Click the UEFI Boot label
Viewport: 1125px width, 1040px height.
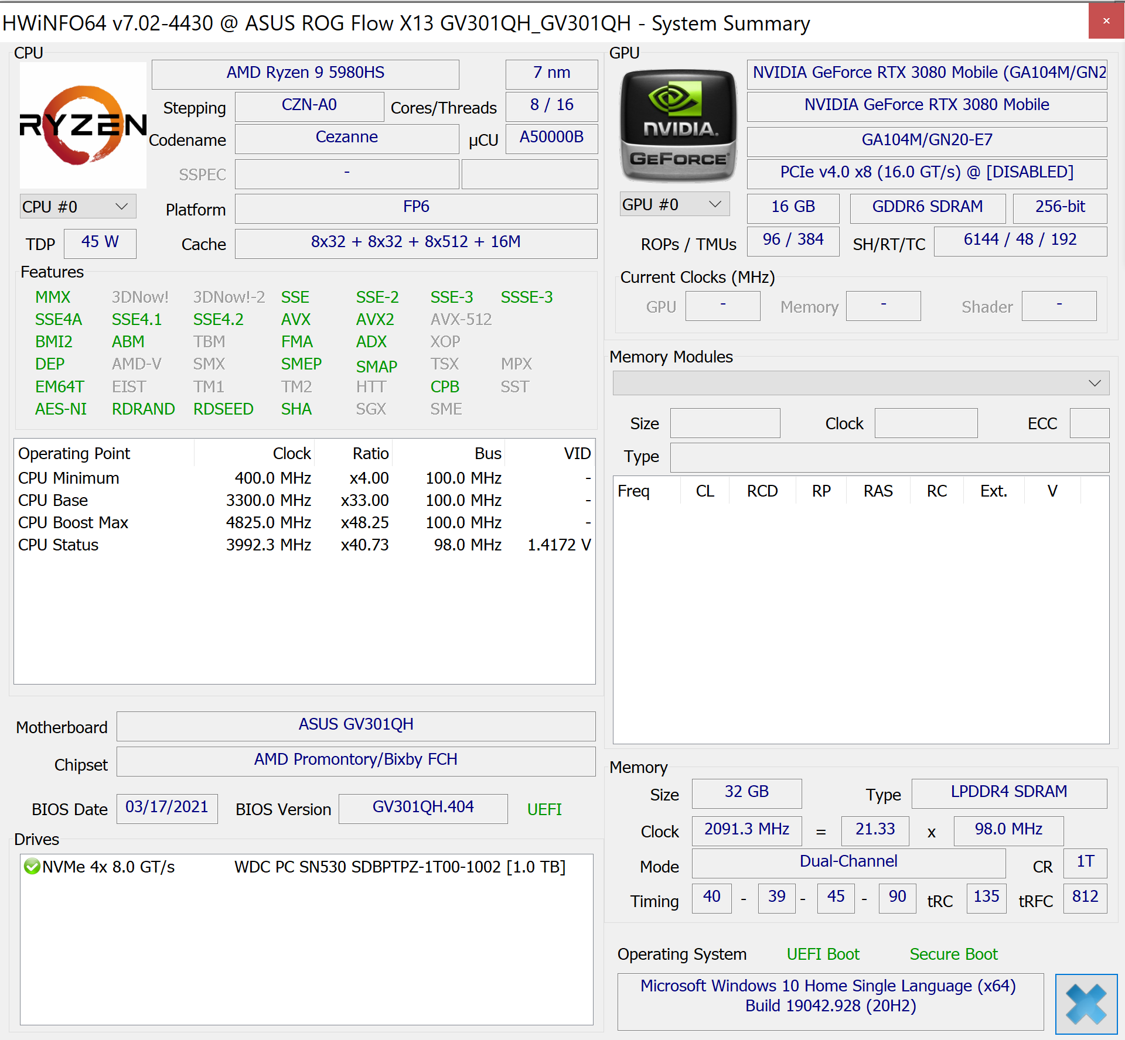pos(823,954)
